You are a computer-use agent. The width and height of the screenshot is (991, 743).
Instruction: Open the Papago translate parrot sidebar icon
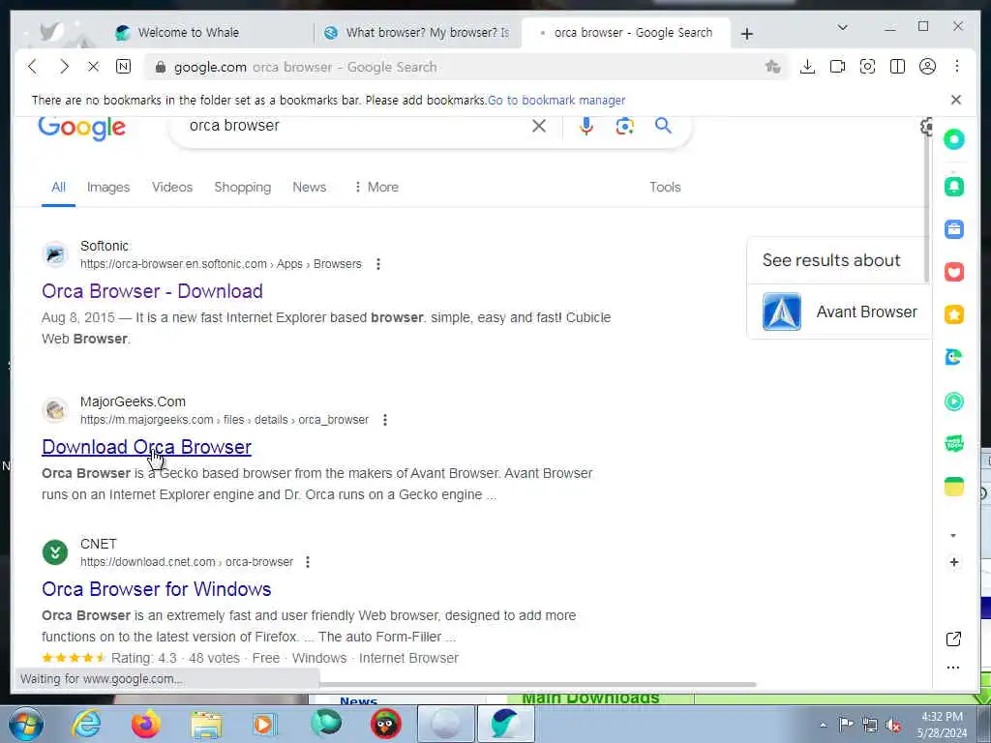953,357
